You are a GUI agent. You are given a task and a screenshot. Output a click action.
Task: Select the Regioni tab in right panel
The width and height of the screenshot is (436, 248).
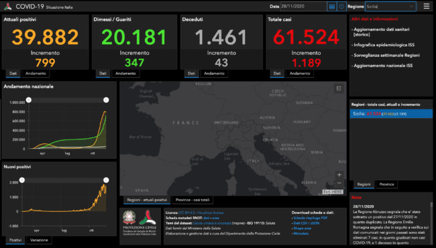[364, 184]
